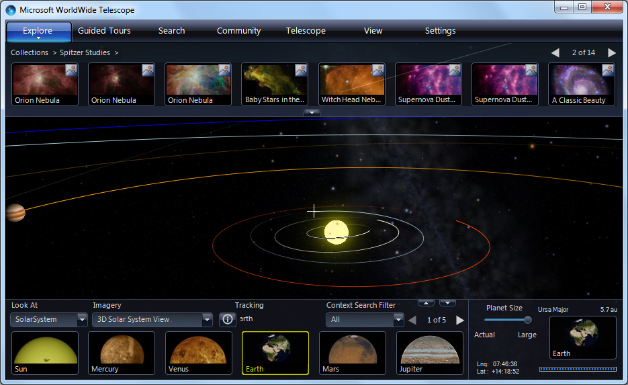The image size is (628, 385).
Task: Click the Sun in the 3D view
Action: [x=337, y=232]
